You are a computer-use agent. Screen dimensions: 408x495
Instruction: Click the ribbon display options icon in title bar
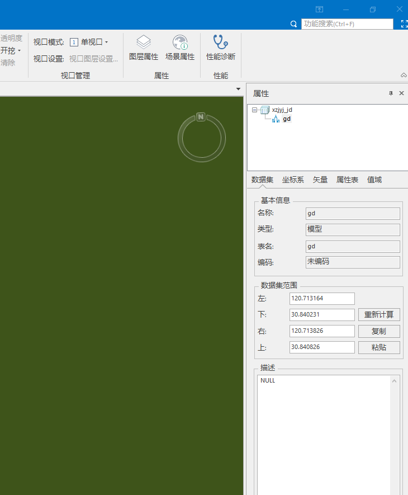(319, 9)
